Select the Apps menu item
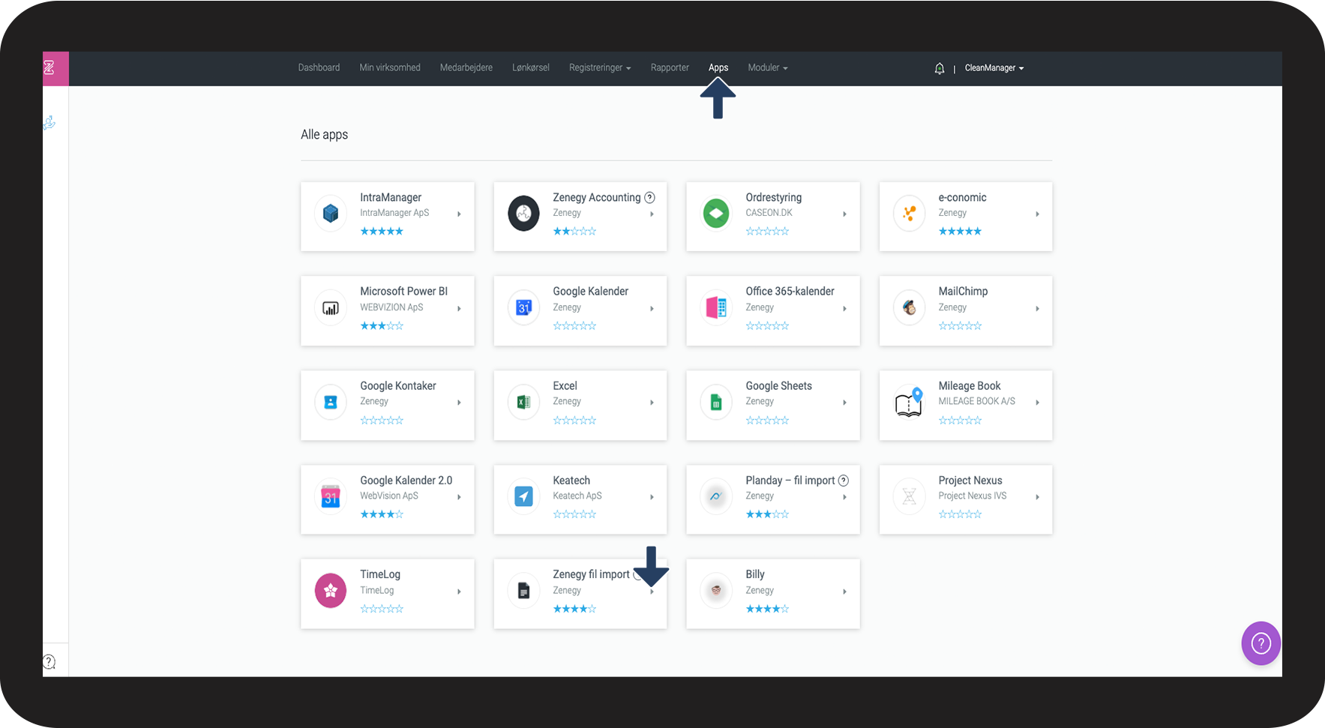1325x728 pixels. tap(718, 68)
